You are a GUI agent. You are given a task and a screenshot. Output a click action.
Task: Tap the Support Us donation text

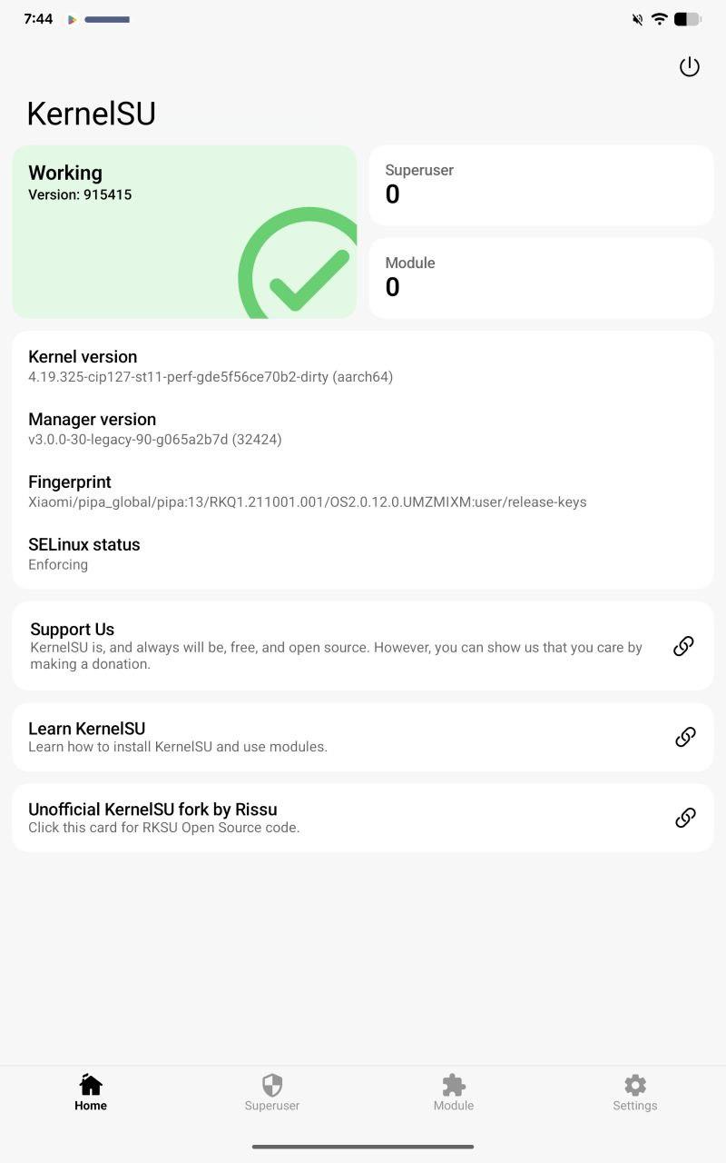(336, 655)
